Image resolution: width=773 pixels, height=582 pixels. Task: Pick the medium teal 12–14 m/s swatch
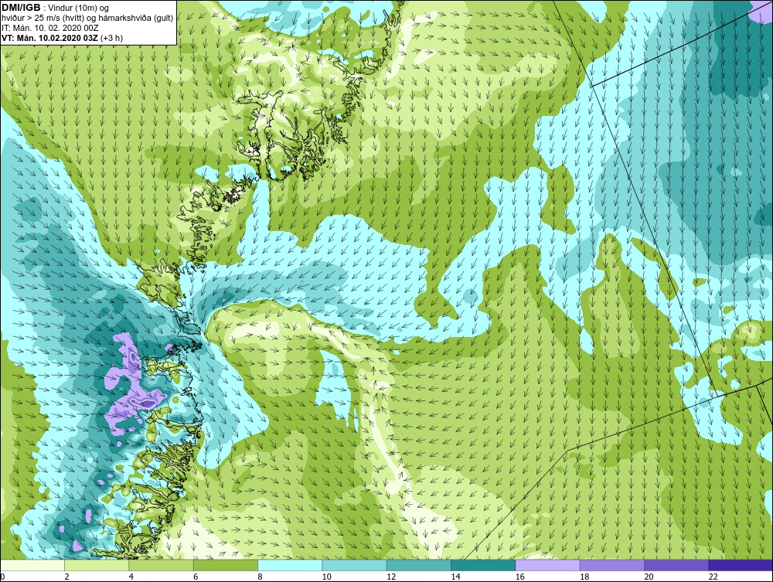[418, 565]
